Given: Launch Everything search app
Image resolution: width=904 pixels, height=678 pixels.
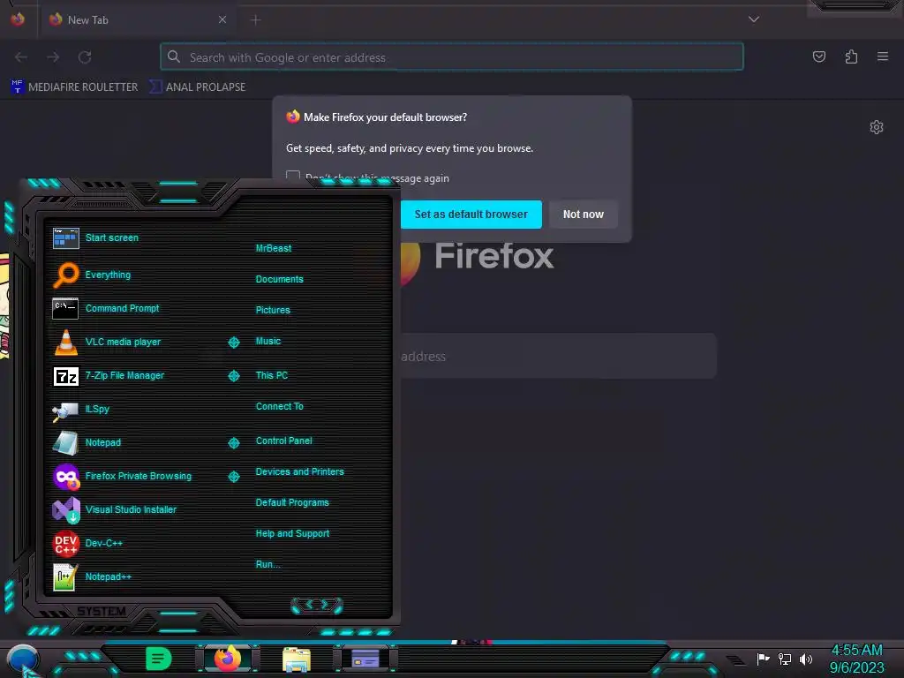Looking at the screenshot, I should (x=92, y=275).
